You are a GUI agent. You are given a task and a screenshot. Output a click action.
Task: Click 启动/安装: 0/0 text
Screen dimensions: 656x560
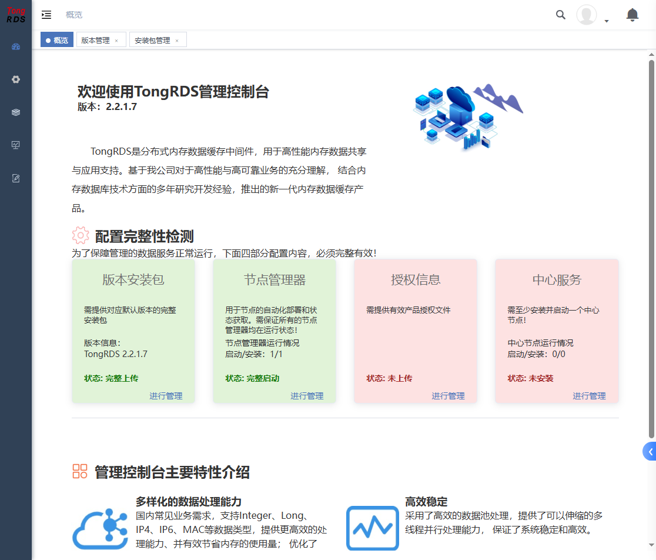pos(536,355)
